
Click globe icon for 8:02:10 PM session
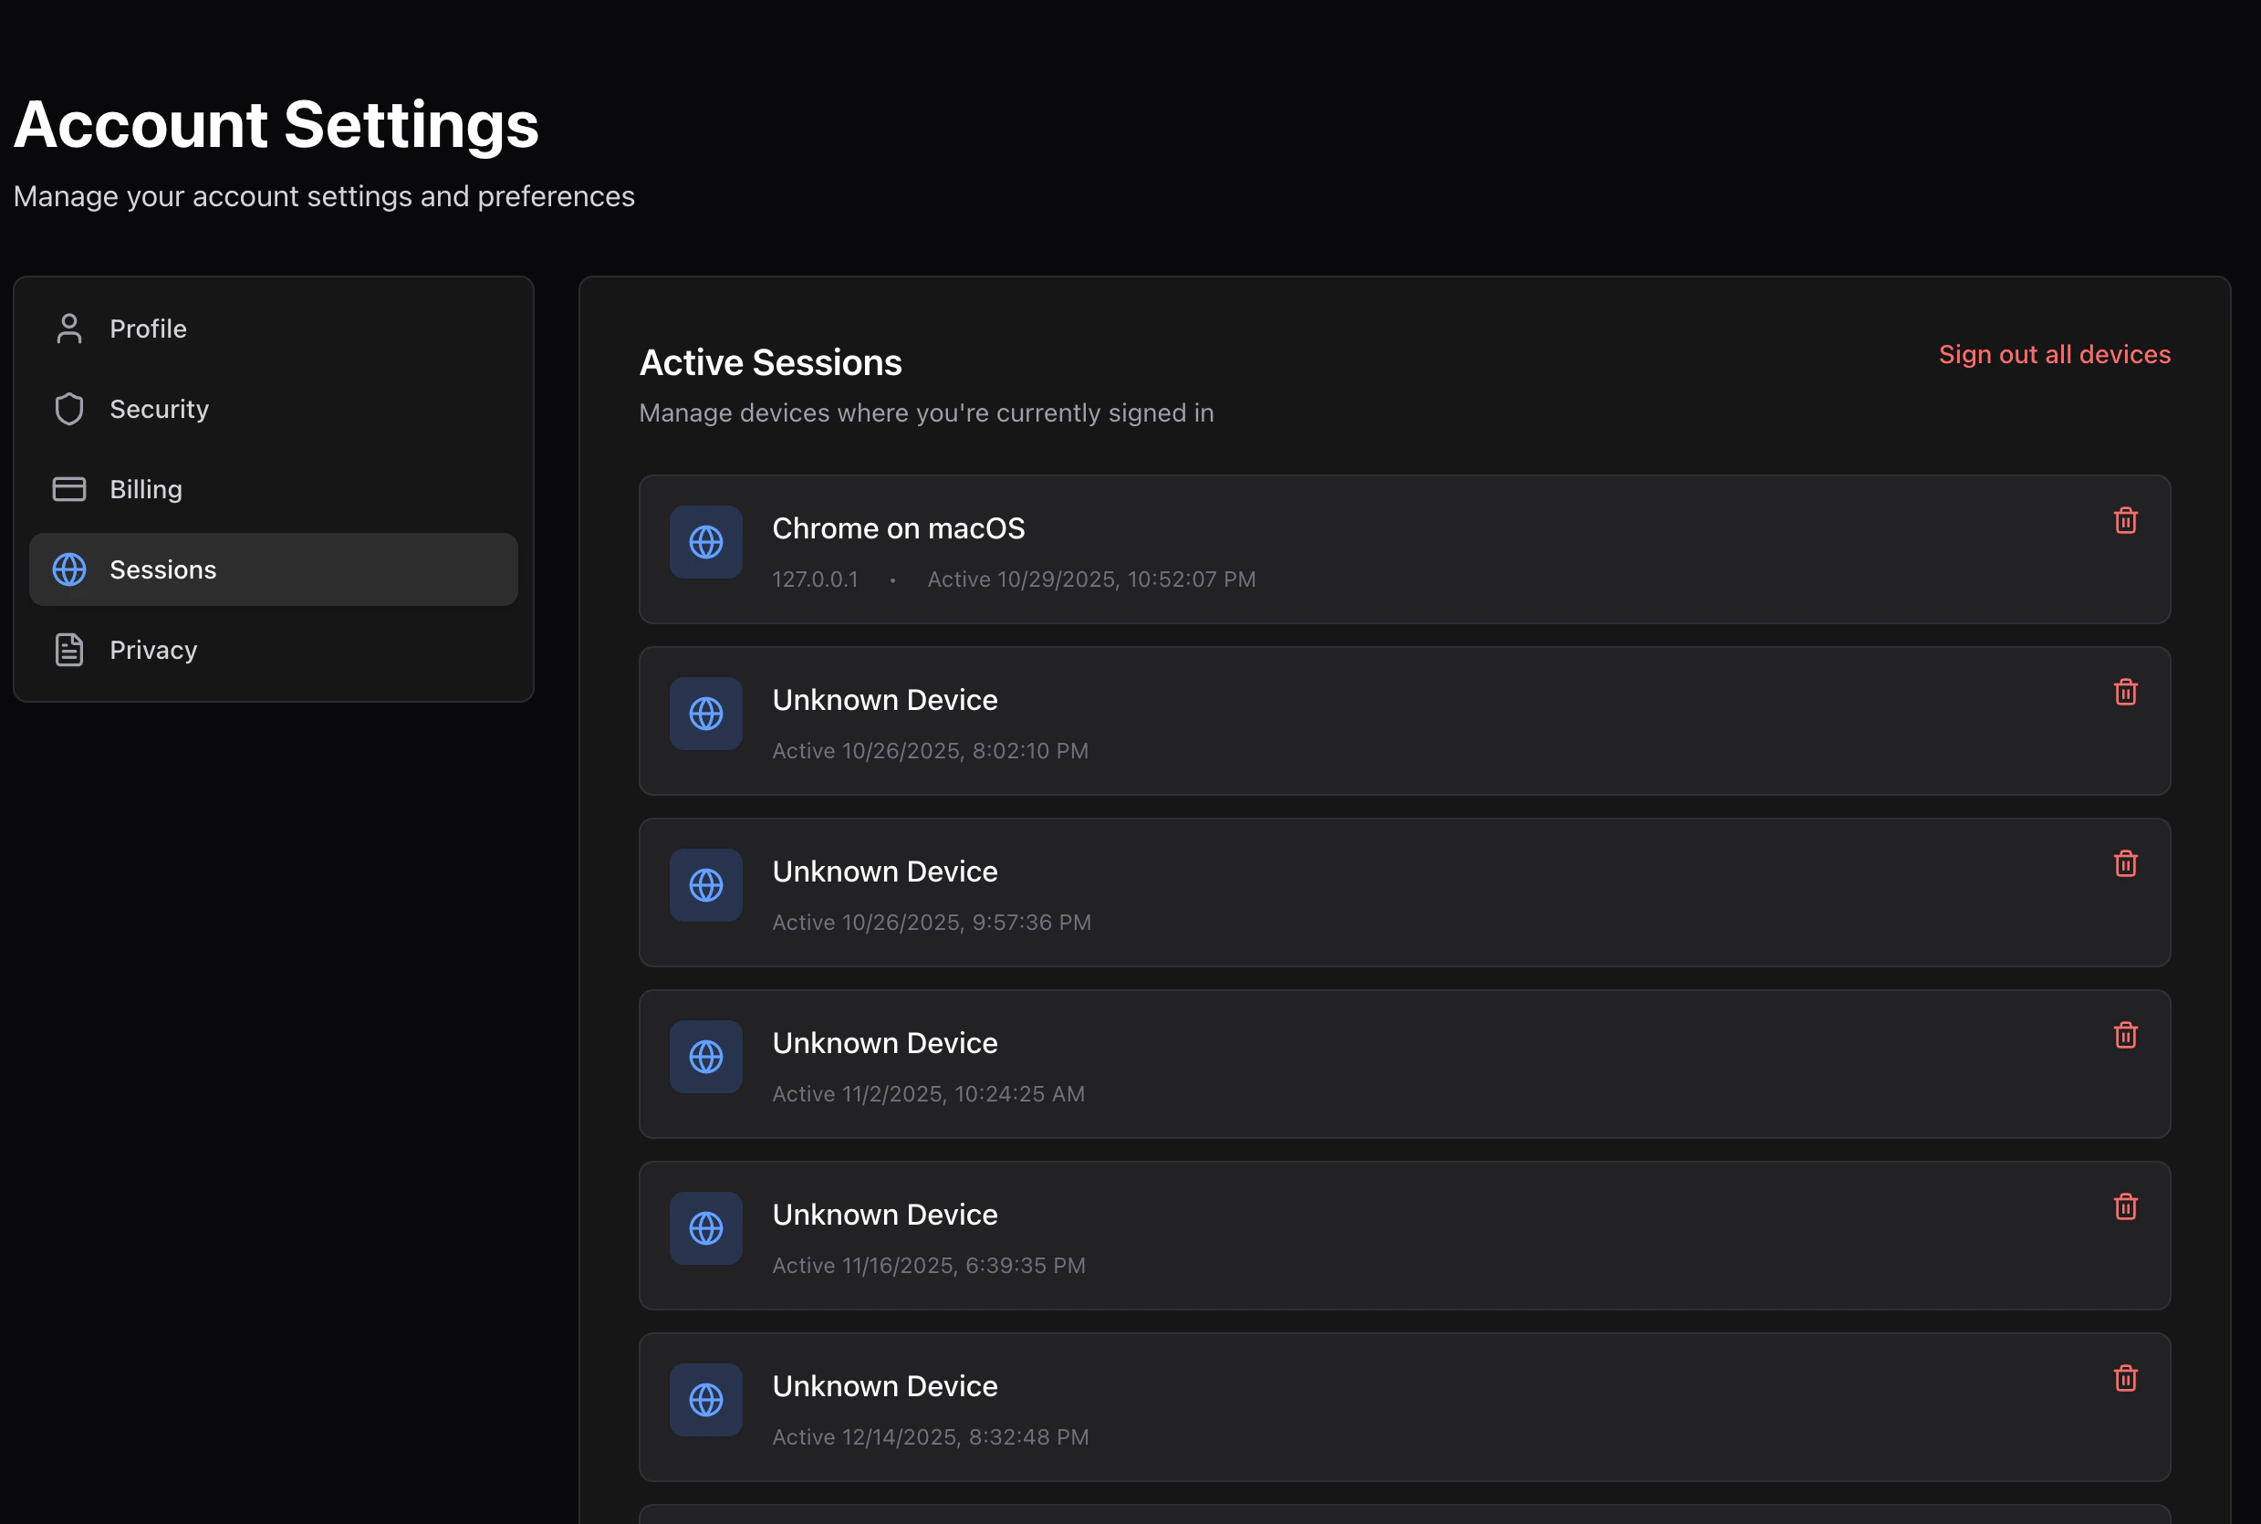pos(706,714)
